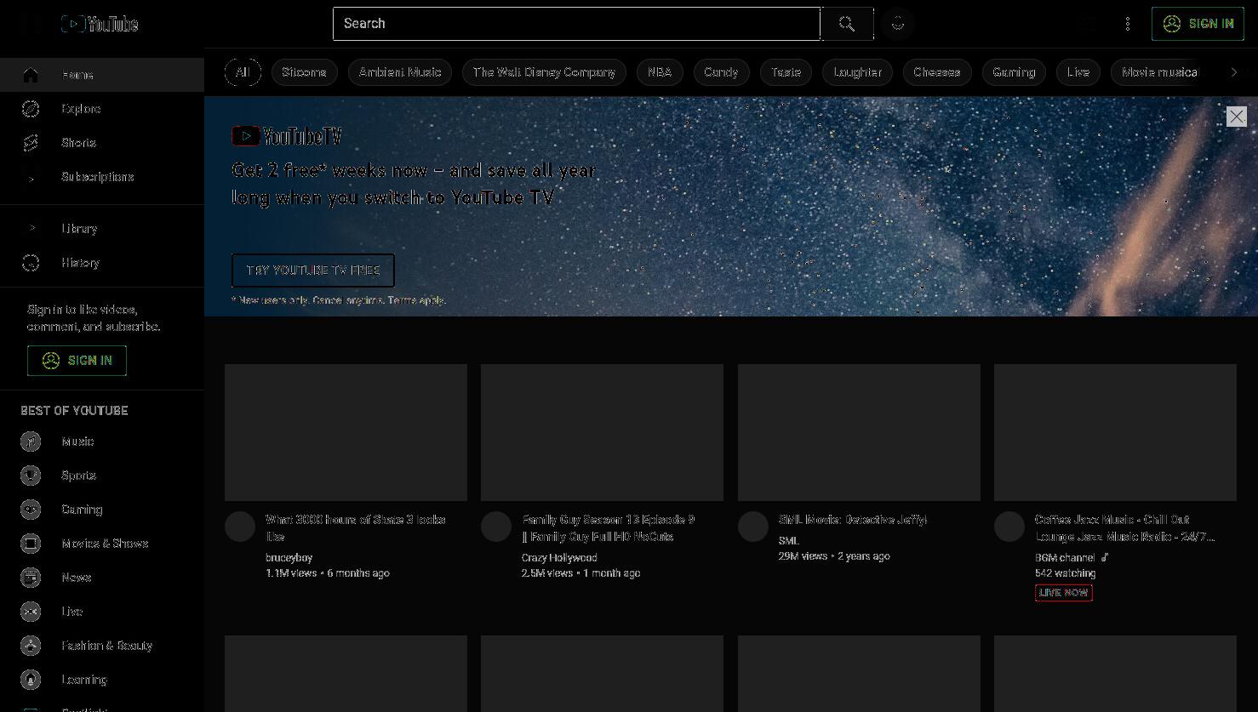Click the Home icon in sidebar
The width and height of the screenshot is (1258, 712).
(x=31, y=75)
